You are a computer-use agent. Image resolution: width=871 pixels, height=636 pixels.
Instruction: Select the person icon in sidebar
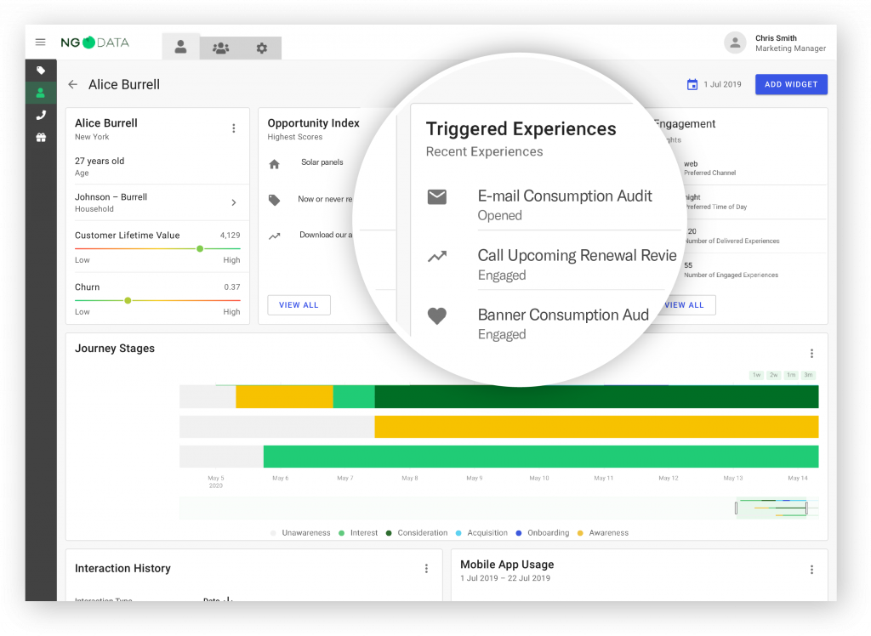click(x=41, y=93)
